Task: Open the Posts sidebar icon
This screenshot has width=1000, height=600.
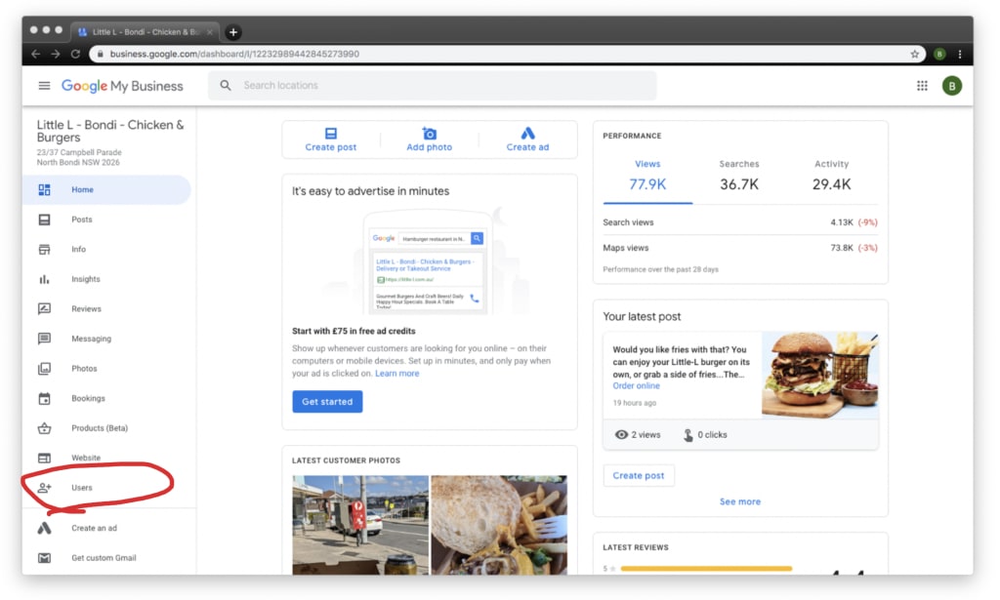Action: (44, 220)
